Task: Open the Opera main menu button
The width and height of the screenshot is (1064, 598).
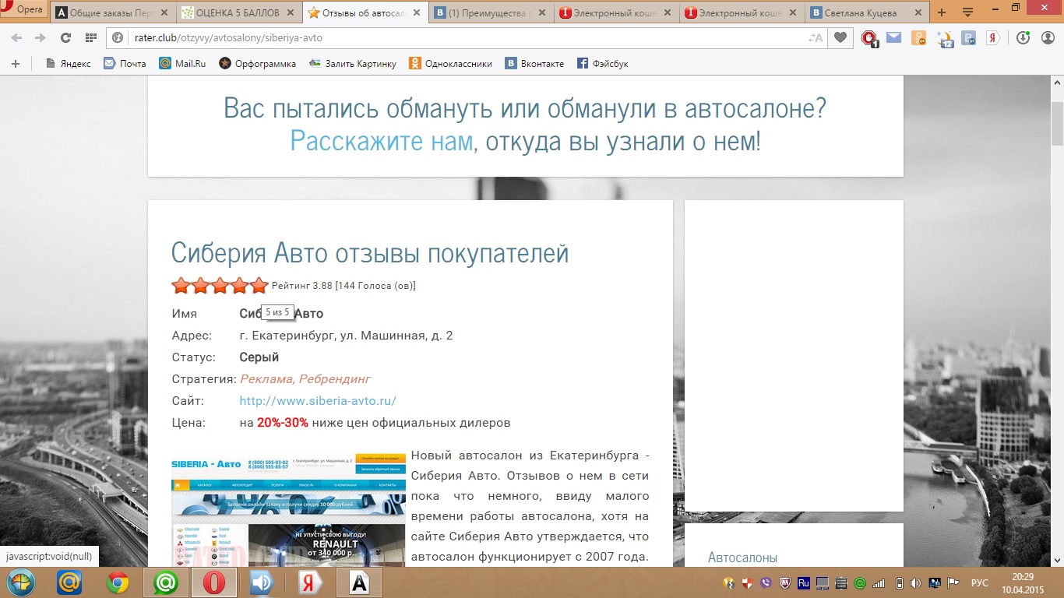Action: coord(23,9)
